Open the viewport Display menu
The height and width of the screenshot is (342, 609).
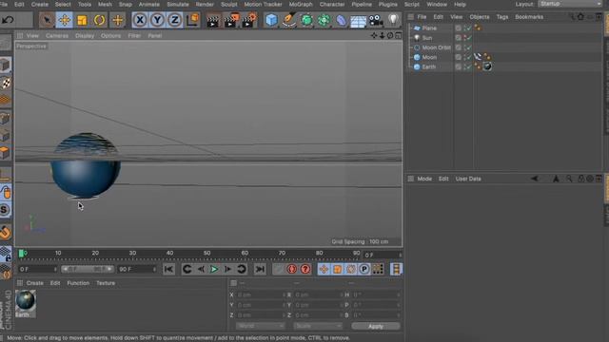tap(85, 36)
